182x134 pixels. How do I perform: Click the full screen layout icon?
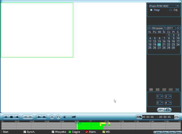(177, 90)
